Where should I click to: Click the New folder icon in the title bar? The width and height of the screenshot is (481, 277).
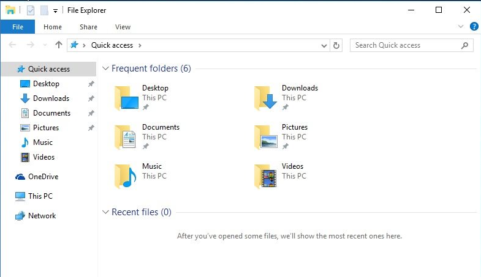(44, 10)
